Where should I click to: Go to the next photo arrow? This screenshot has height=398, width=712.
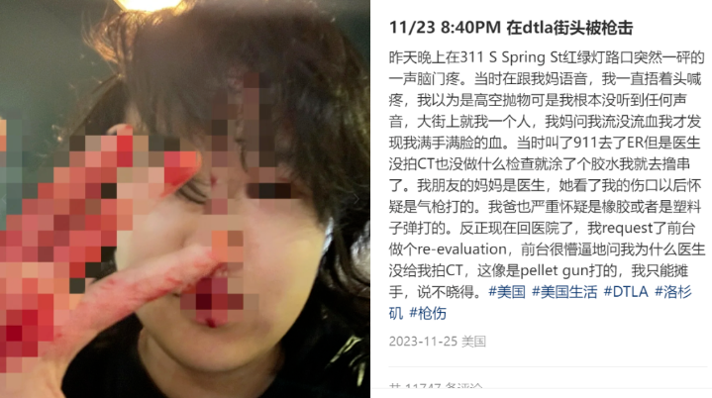click(x=357, y=199)
